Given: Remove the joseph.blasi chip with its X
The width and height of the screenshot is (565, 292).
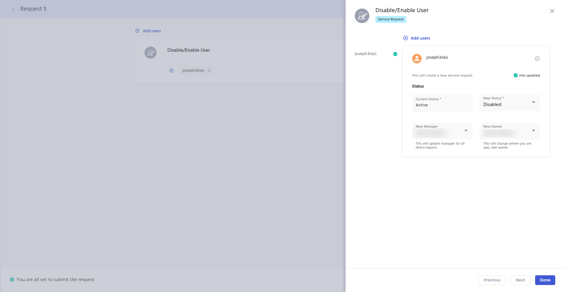Looking at the screenshot, I should point(209,70).
